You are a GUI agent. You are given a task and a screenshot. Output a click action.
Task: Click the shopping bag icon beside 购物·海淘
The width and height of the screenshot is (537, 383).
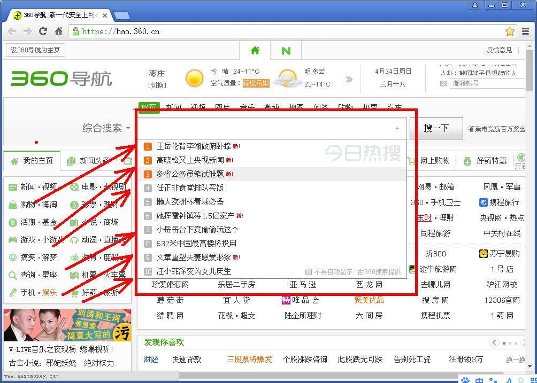pos(13,205)
